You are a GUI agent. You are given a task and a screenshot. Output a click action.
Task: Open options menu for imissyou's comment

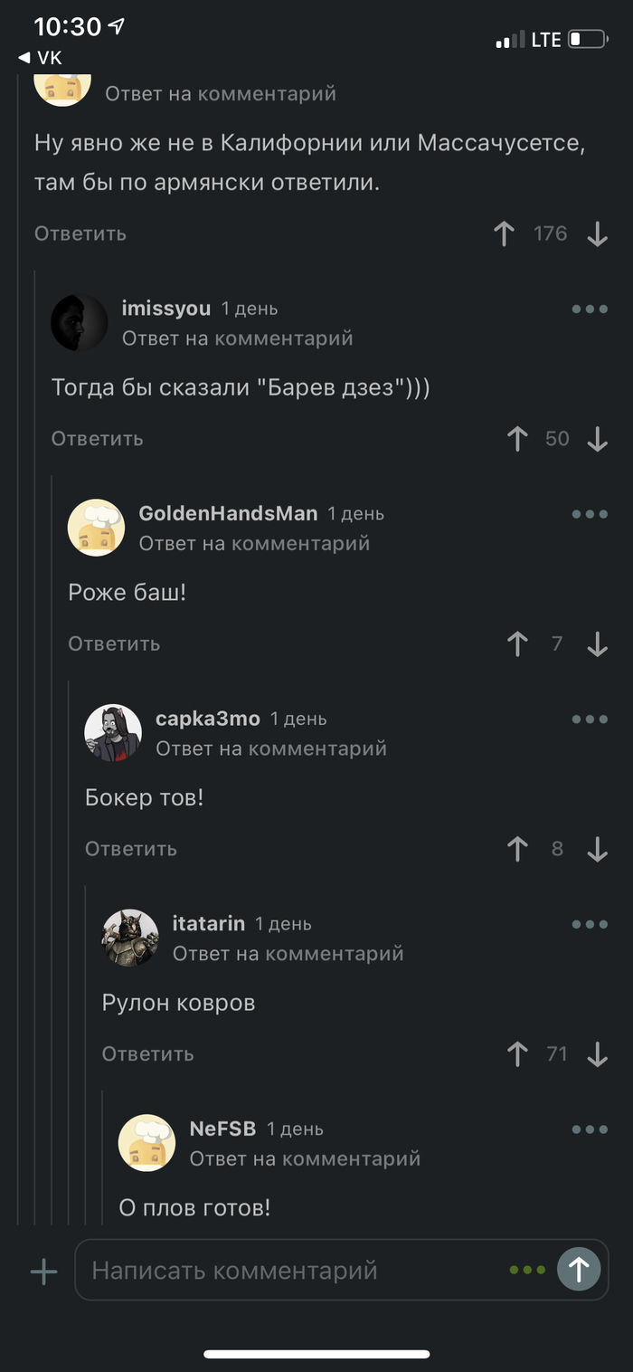590,309
